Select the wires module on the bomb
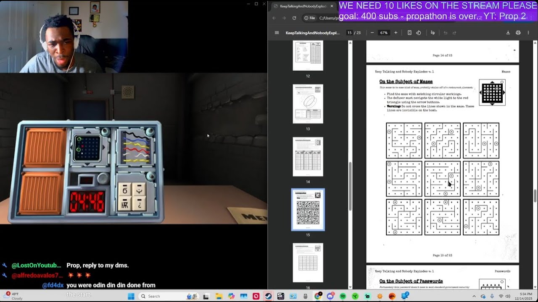Viewport: 538px width, 302px height. pos(135,147)
